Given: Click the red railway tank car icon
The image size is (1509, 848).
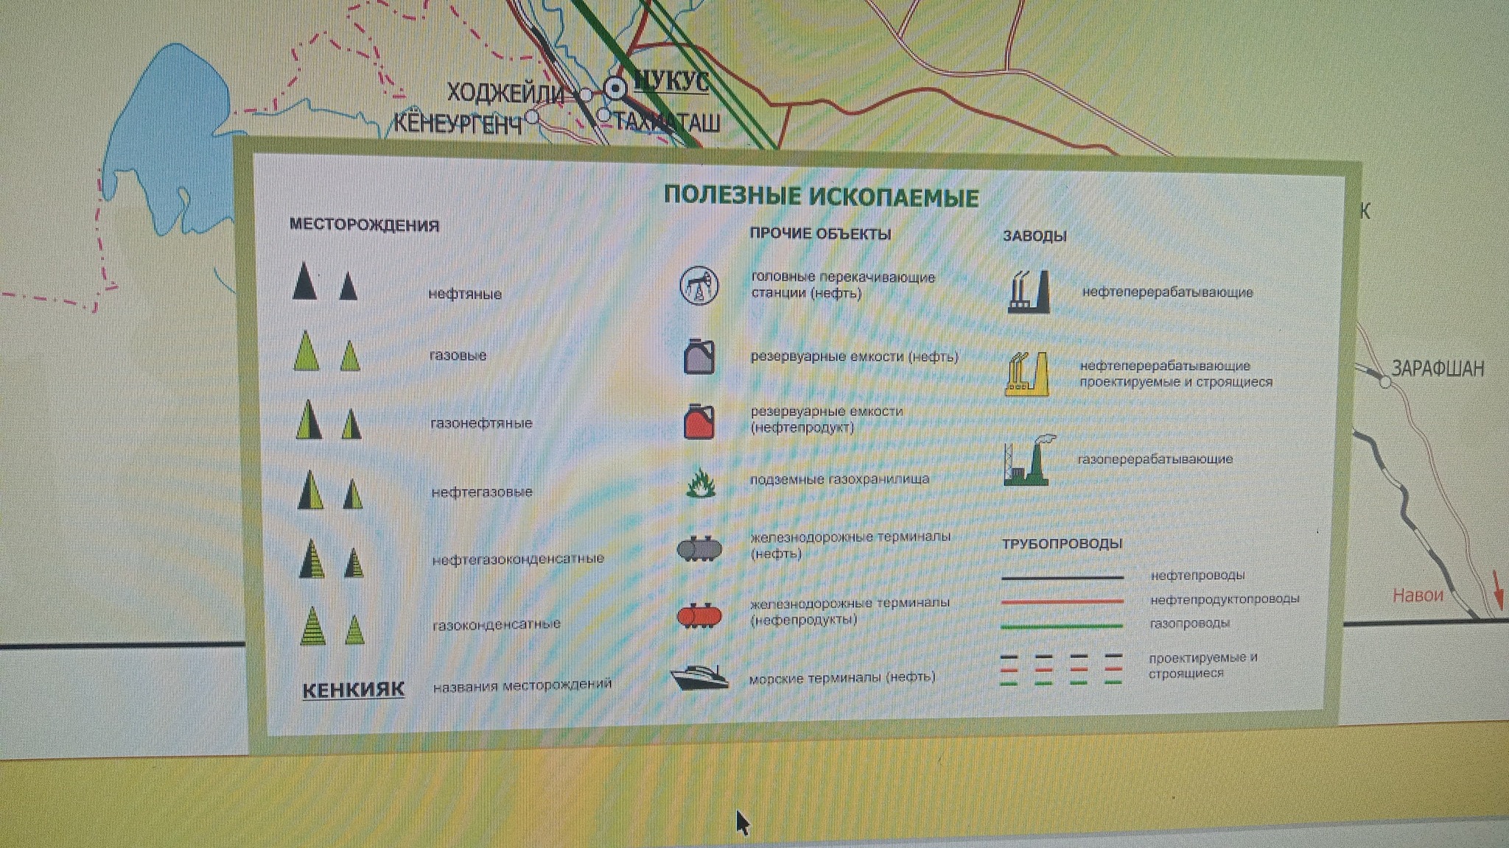Looking at the screenshot, I should point(699,615).
